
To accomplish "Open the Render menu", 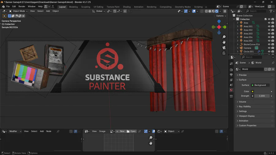I will point(22,6).
